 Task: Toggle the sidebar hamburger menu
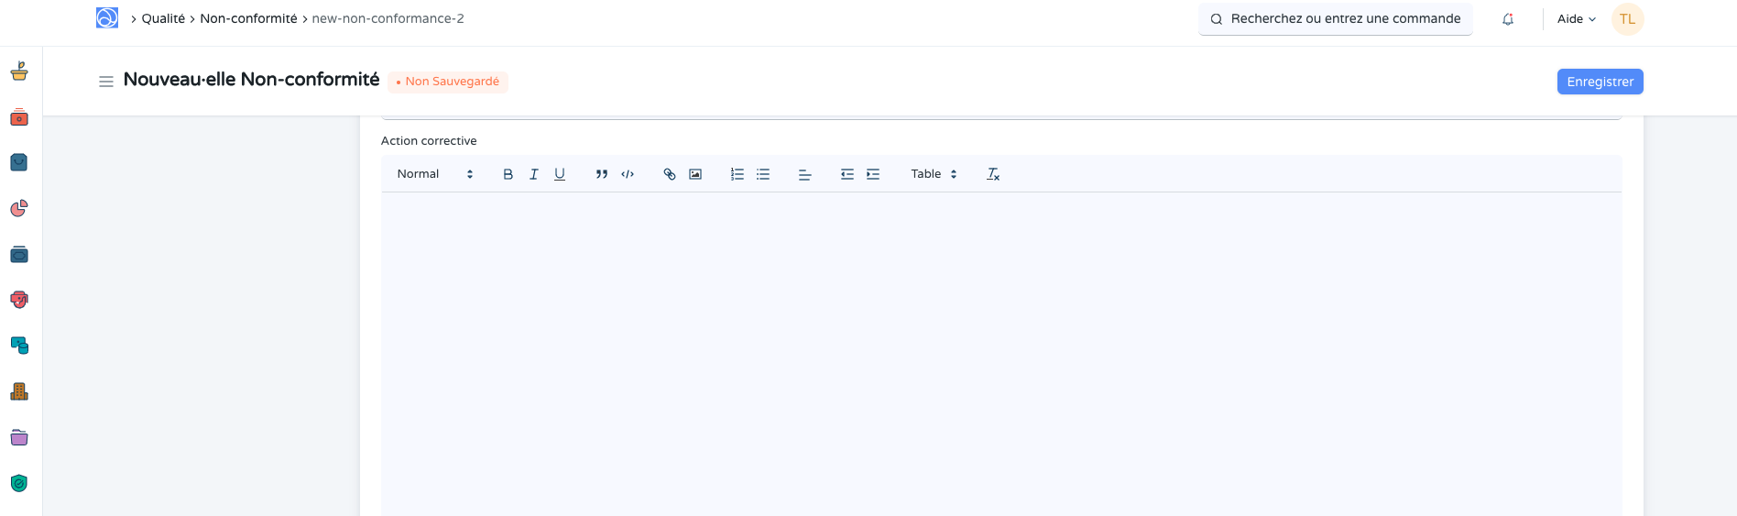[x=106, y=82]
